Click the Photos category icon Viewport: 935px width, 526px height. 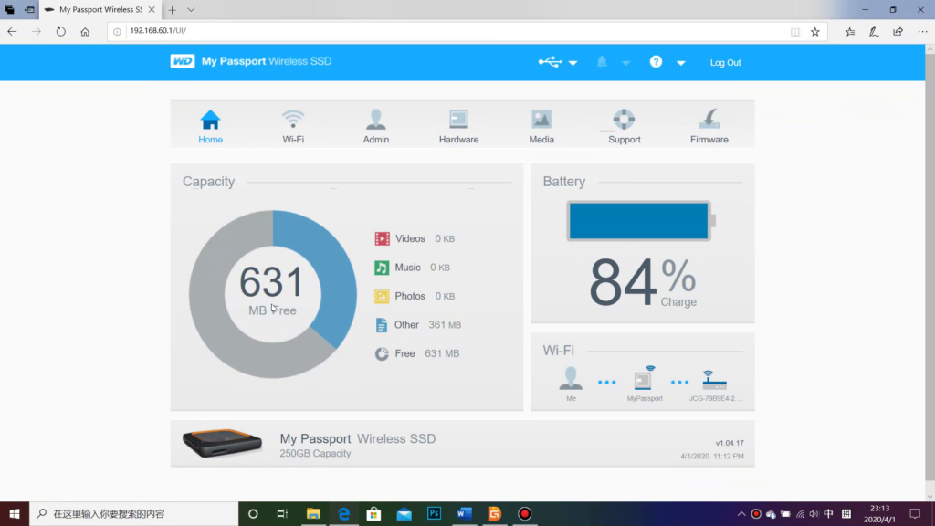point(382,296)
